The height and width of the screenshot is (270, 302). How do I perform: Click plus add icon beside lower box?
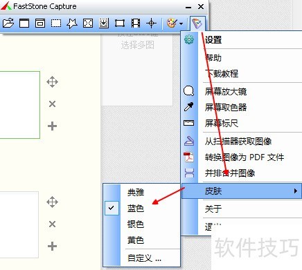click(x=52, y=247)
